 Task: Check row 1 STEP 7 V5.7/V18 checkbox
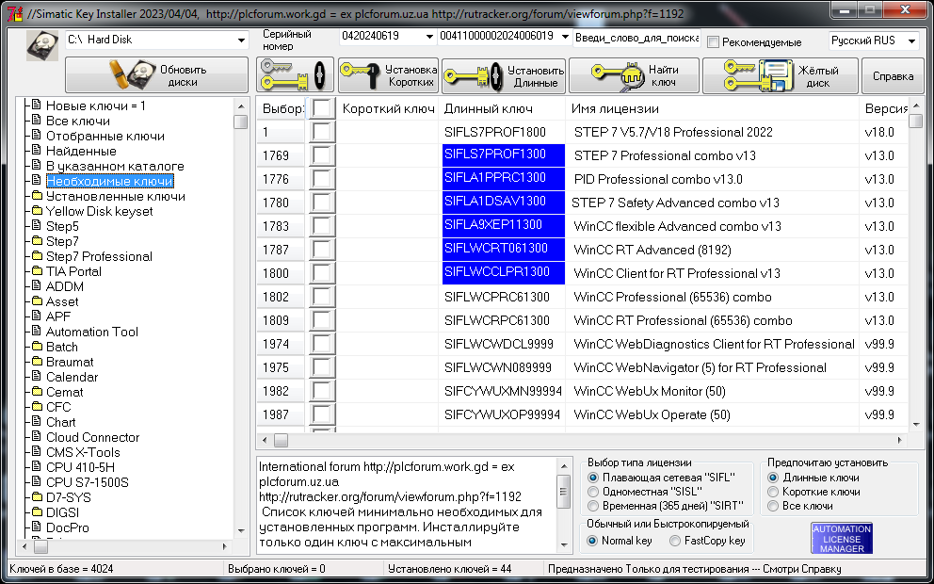pyautogui.click(x=321, y=132)
